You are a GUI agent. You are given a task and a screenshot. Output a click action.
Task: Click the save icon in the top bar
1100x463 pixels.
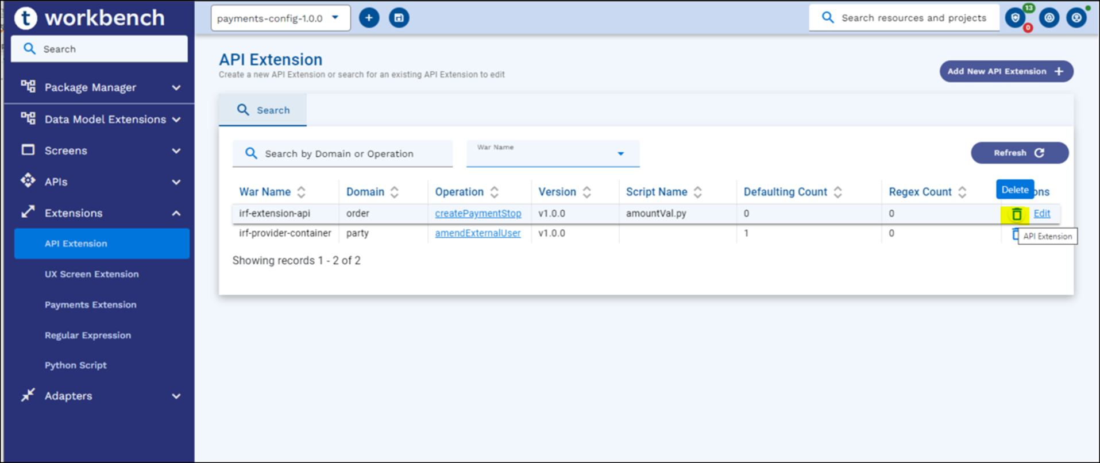pos(399,18)
